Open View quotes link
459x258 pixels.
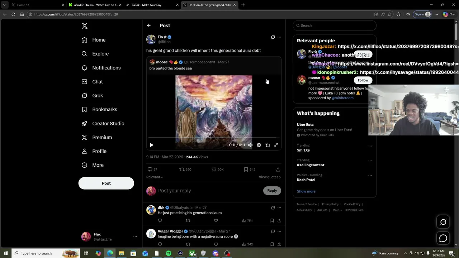(270, 177)
